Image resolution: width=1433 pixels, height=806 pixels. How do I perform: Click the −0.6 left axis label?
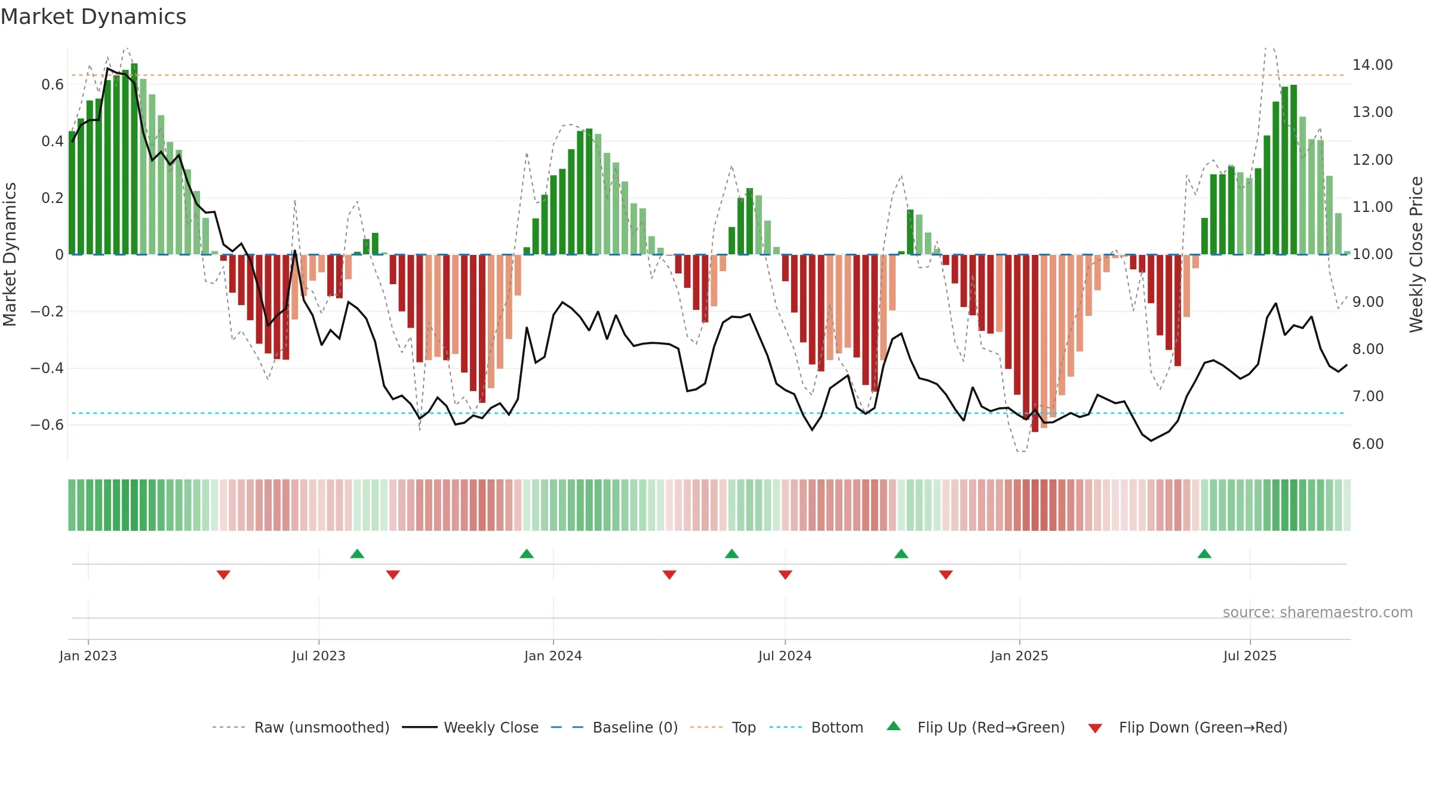47,424
